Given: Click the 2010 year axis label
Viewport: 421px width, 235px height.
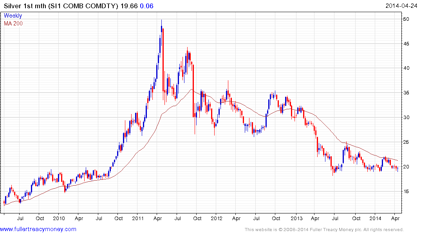Looking at the screenshot, I should coord(59,218).
